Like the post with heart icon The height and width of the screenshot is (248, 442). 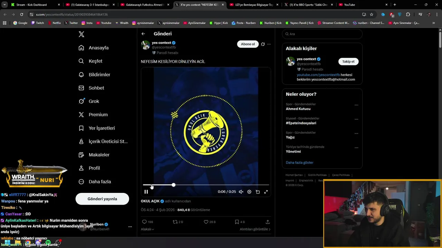[209, 222]
